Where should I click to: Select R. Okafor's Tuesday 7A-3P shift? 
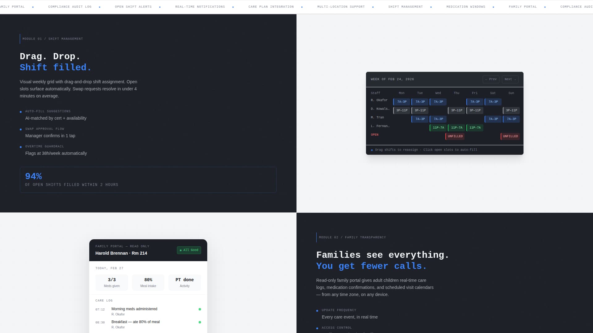[x=420, y=102]
